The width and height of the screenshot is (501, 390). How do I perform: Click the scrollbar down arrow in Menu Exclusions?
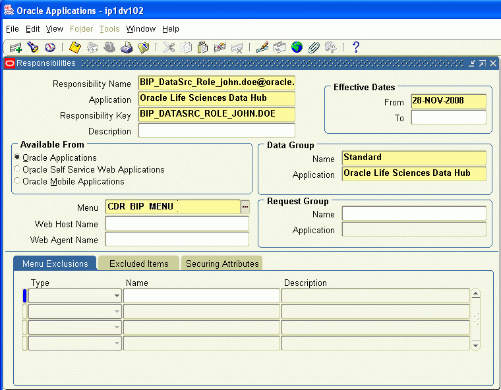pos(476,346)
